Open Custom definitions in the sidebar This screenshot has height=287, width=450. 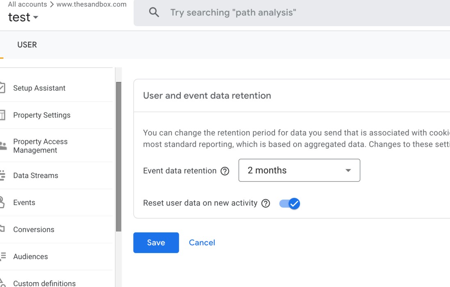point(44,283)
